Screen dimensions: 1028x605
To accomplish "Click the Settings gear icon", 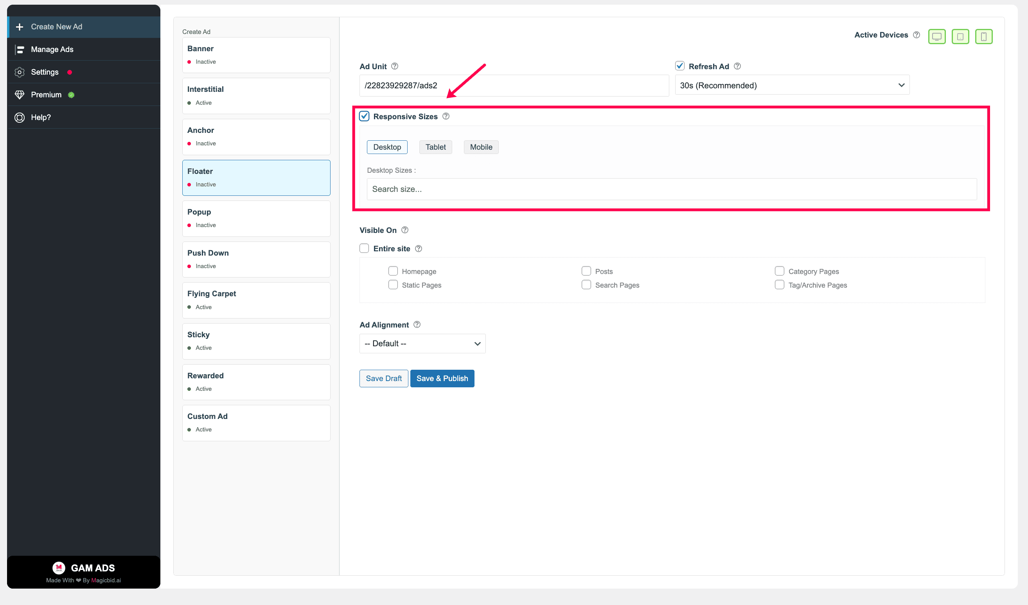I will [19, 72].
